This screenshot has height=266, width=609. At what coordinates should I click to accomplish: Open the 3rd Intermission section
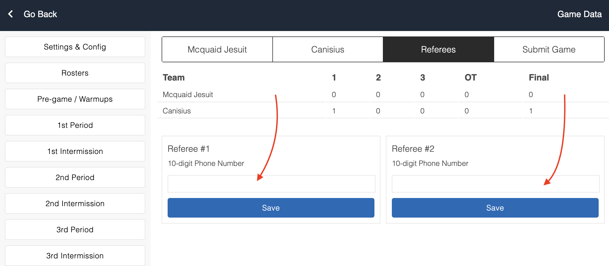[75, 255]
